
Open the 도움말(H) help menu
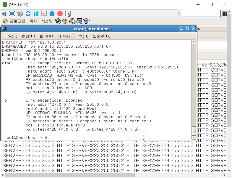coord(101,36)
